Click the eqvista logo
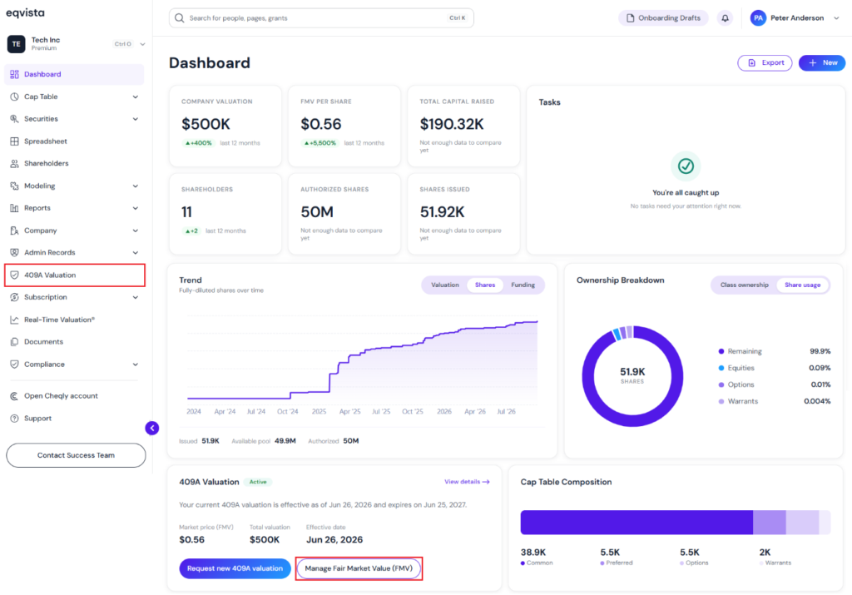The height and width of the screenshot is (595, 852). 26,12
